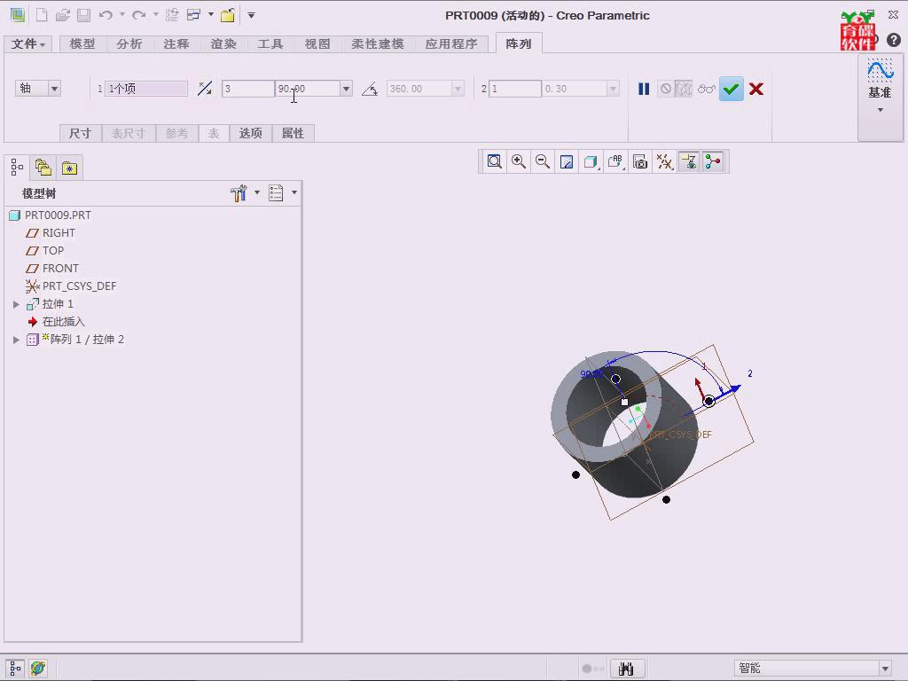Click the Undo arrow icon
The height and width of the screenshot is (681, 908).
pos(106,15)
